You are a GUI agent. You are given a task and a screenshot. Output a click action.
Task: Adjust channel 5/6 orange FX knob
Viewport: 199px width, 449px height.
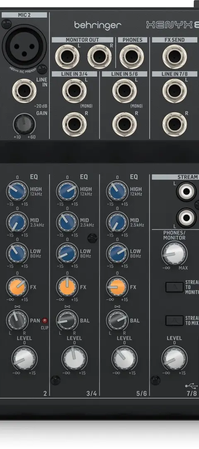coord(117,287)
